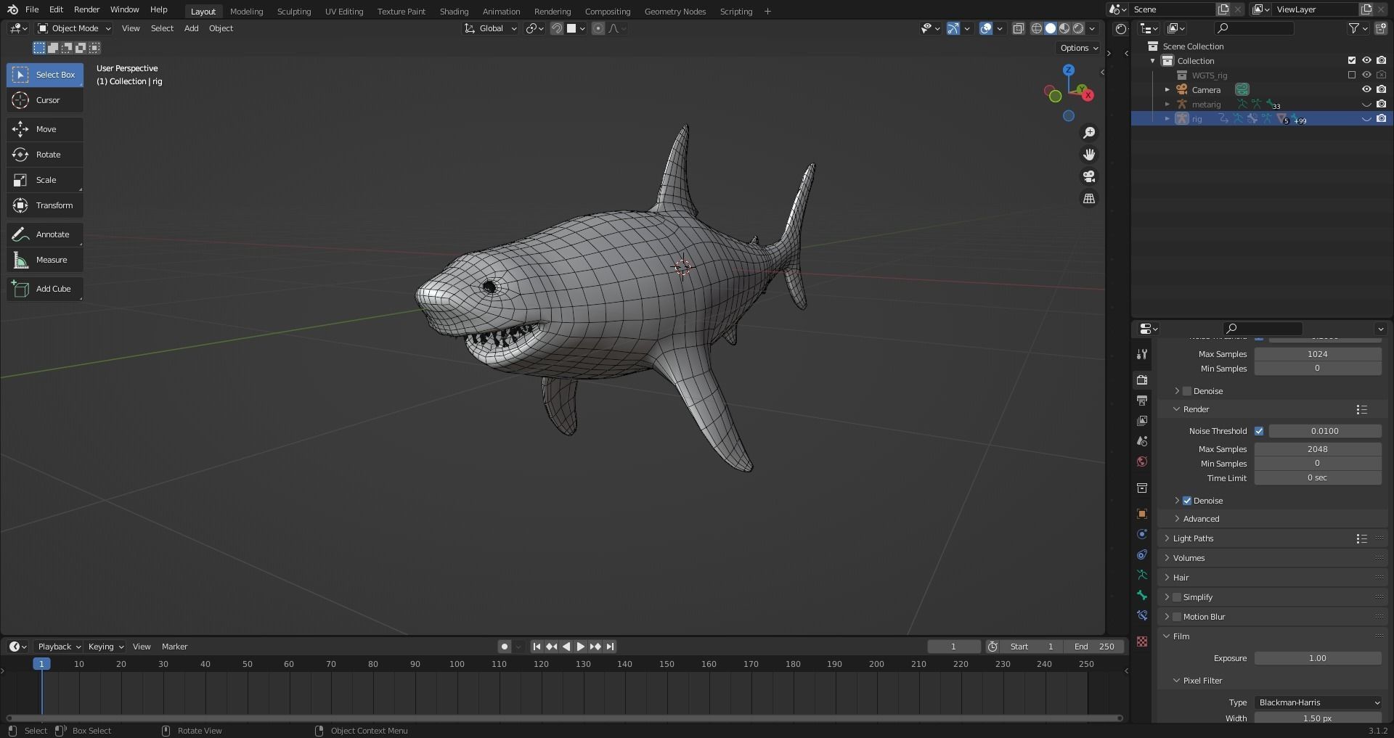Play the timeline animation
1394x738 pixels.
point(581,647)
